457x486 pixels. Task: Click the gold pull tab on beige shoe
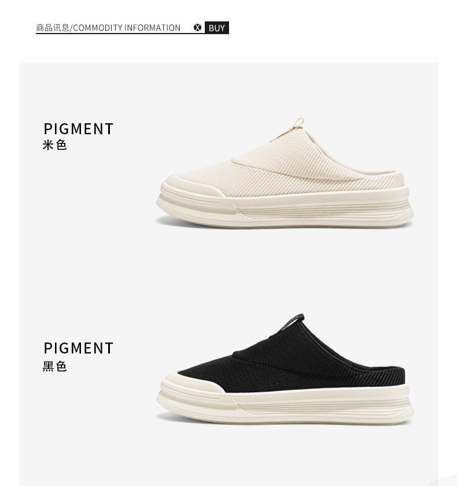pyautogui.click(x=289, y=131)
